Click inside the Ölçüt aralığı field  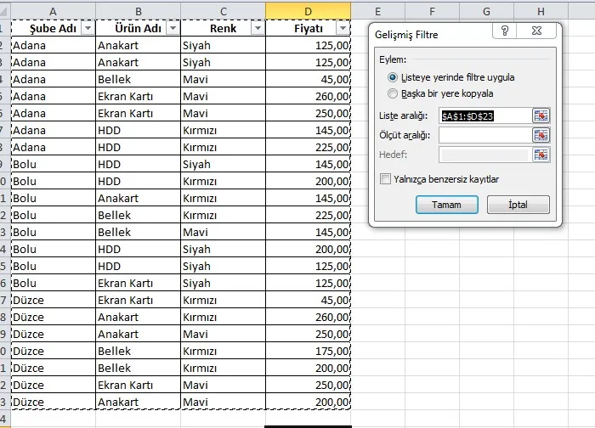(484, 135)
